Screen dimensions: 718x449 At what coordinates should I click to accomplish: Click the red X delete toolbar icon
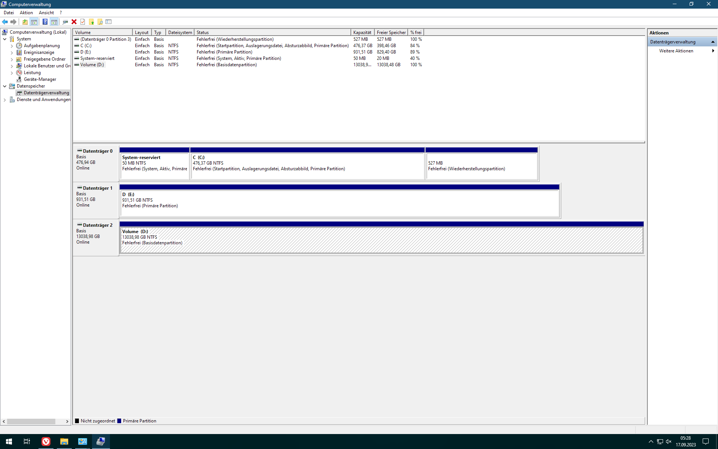coord(74,22)
